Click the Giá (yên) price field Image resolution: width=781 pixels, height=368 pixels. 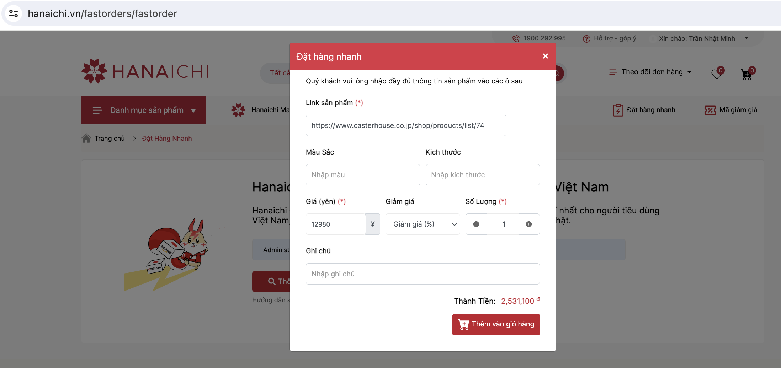click(335, 224)
